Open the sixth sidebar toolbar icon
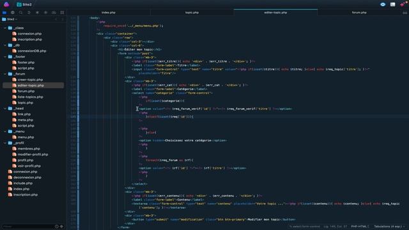 (45, 13)
